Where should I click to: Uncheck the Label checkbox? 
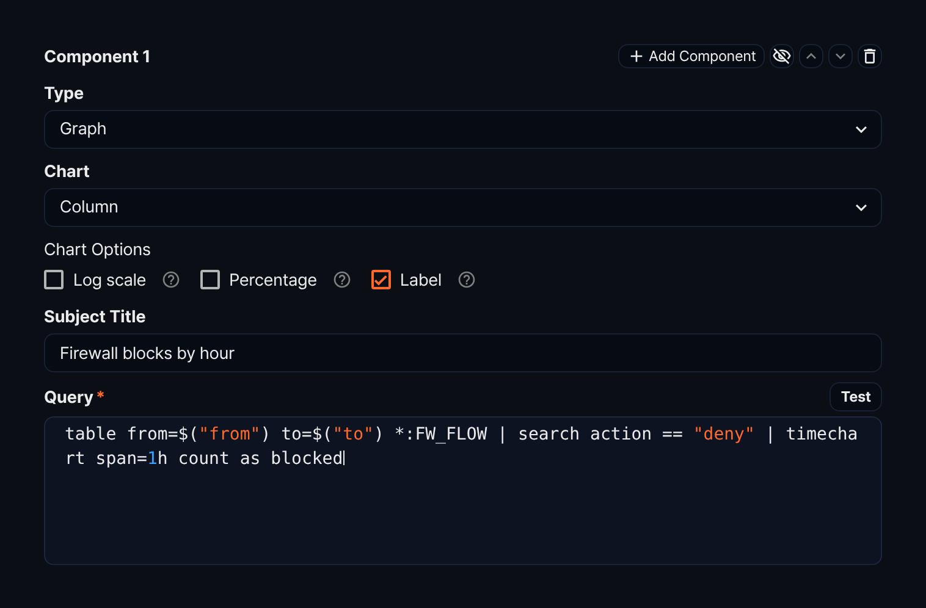(381, 280)
